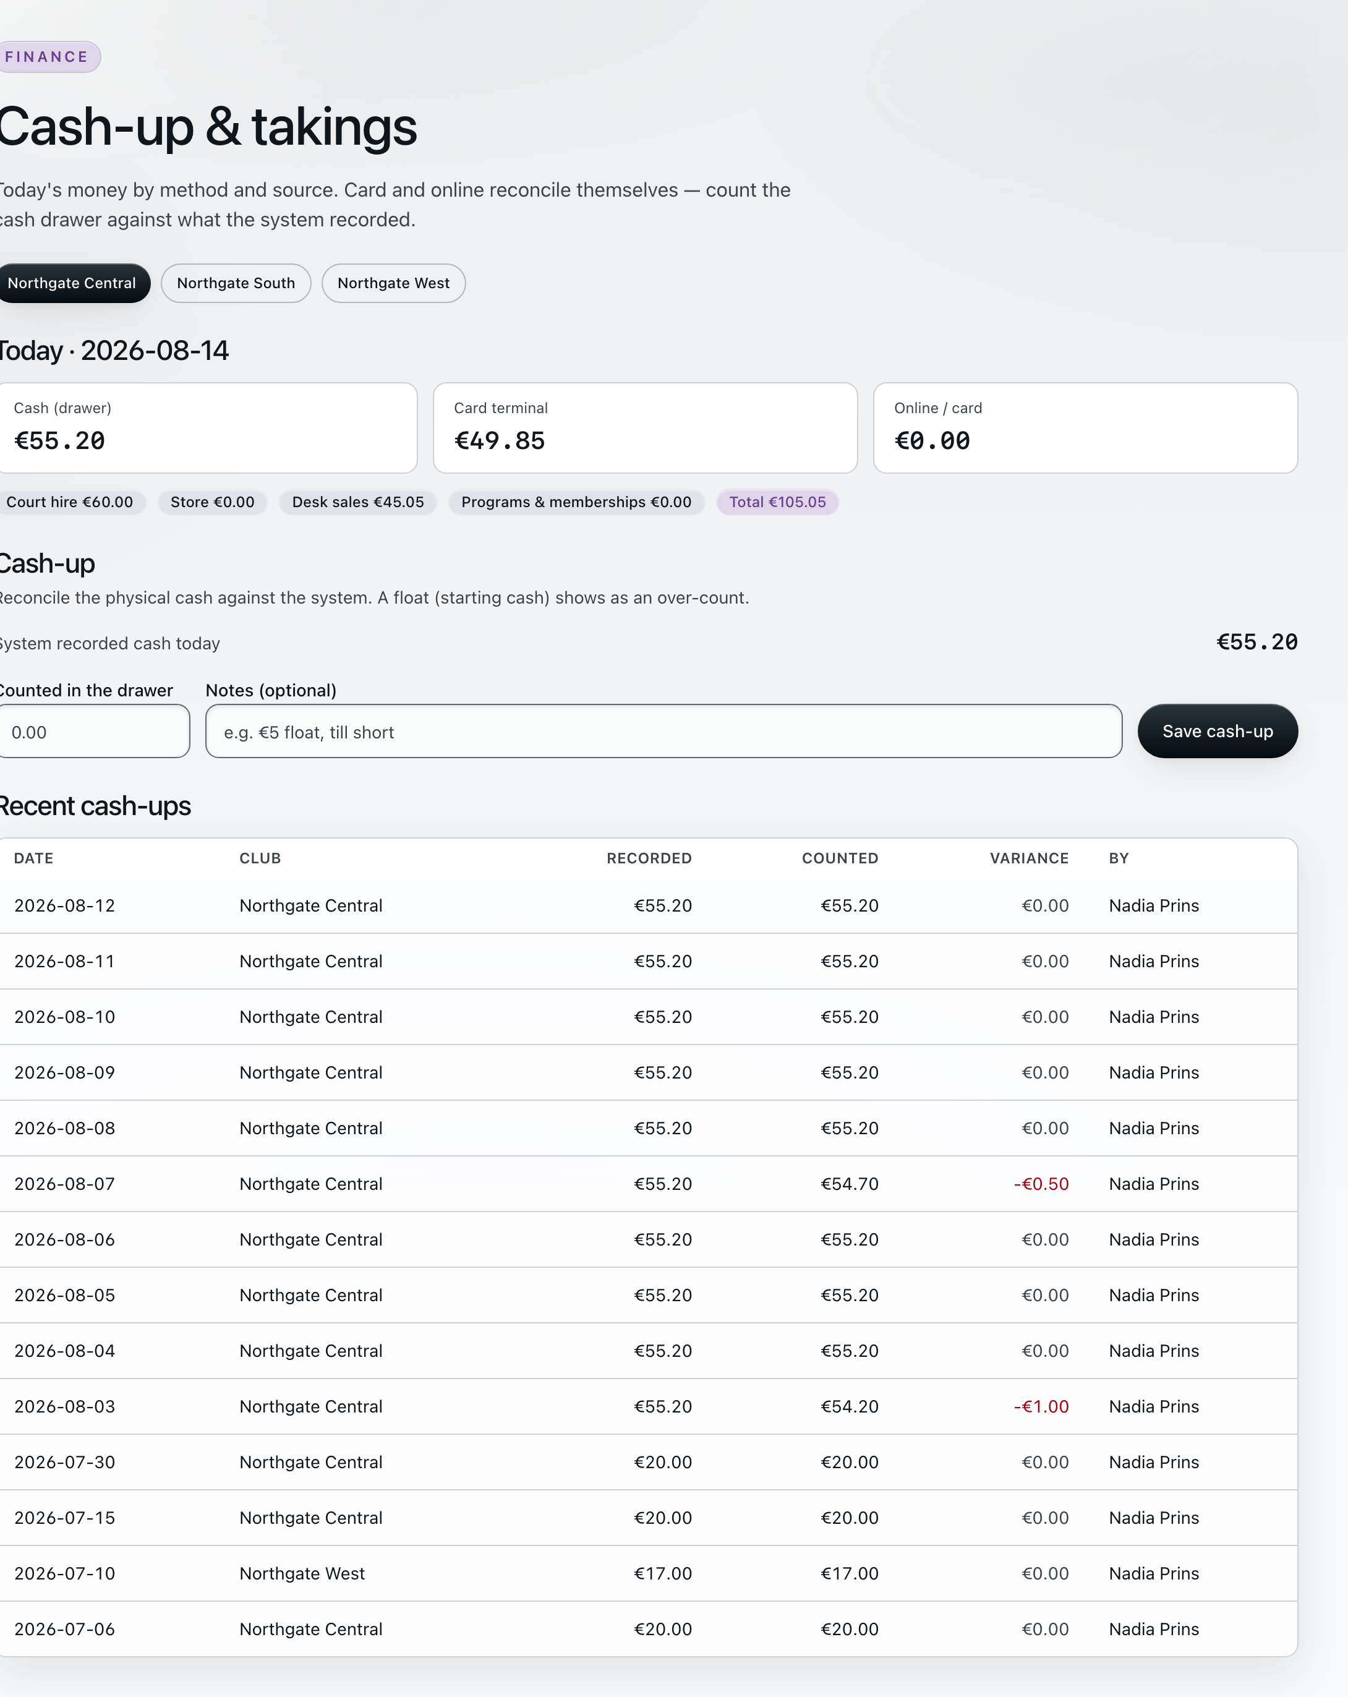
Task: Click €20.00 recorded in the 2026-07-30 row
Action: tap(663, 1463)
